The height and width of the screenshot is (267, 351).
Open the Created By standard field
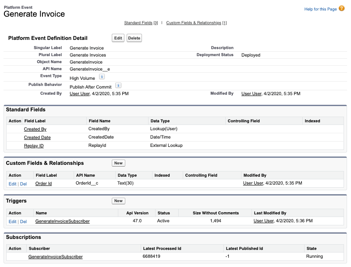click(35, 129)
